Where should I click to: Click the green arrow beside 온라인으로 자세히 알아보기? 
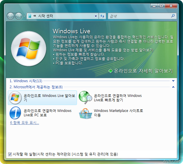[110, 71]
